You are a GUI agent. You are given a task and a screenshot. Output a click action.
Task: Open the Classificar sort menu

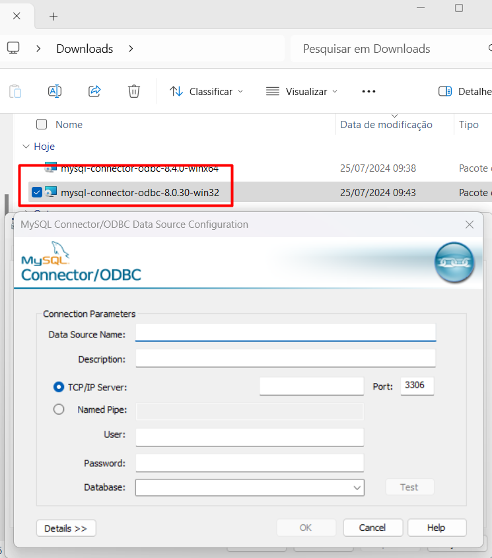click(x=207, y=91)
